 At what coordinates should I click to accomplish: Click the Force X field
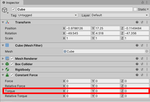click(x=78, y=81)
